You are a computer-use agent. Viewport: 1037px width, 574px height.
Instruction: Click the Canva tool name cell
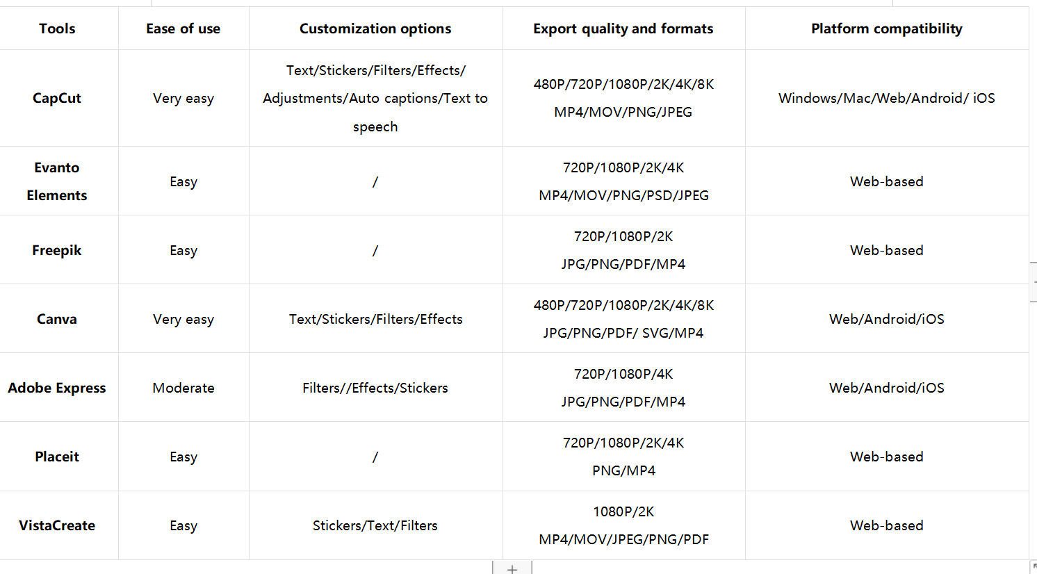click(57, 319)
